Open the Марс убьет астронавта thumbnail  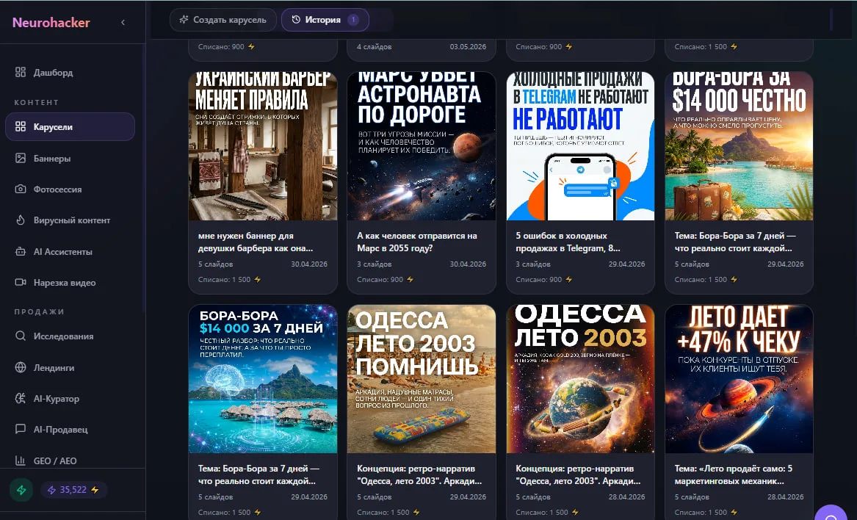click(422, 146)
